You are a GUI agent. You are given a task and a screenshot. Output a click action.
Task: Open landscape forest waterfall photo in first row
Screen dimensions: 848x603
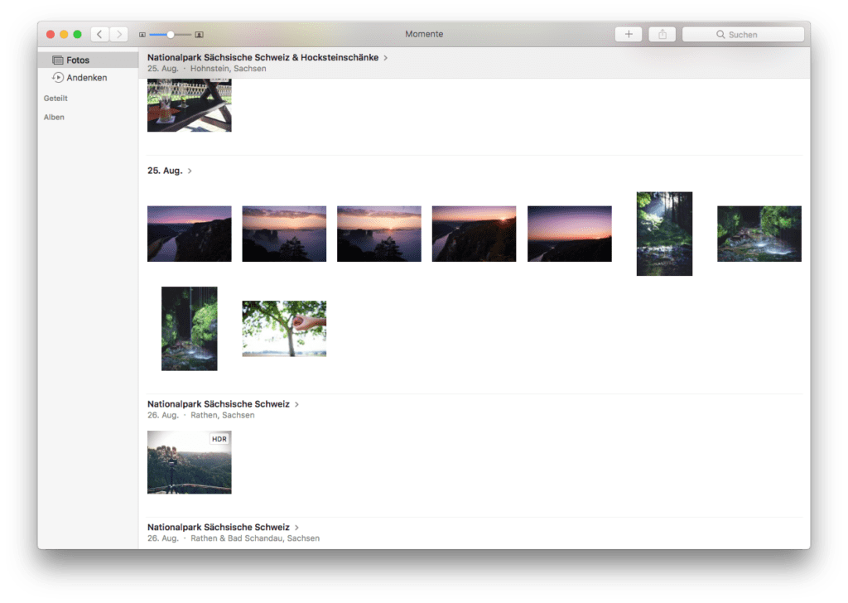click(759, 234)
